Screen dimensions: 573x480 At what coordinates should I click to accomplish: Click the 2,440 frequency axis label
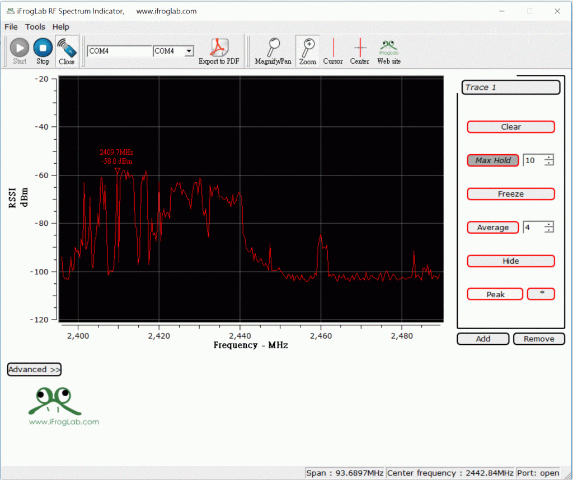click(239, 336)
